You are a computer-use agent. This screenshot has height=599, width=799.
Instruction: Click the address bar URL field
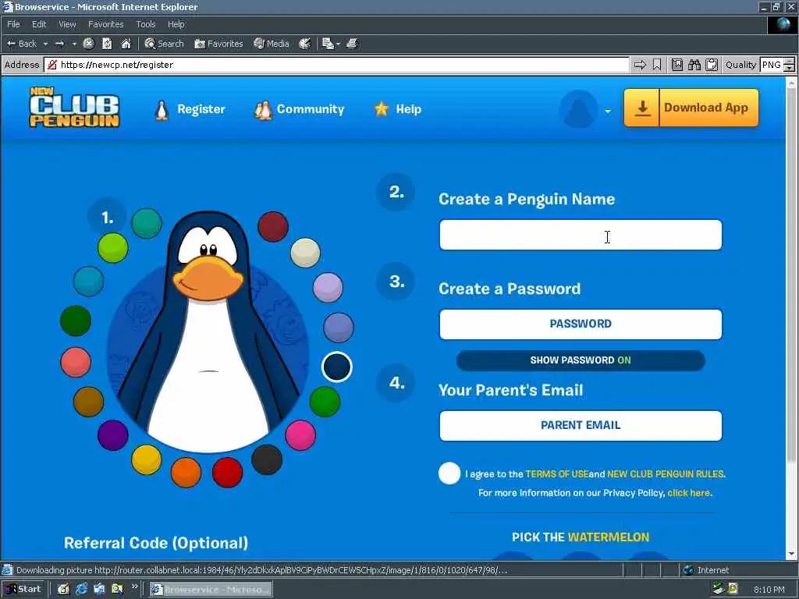337,65
